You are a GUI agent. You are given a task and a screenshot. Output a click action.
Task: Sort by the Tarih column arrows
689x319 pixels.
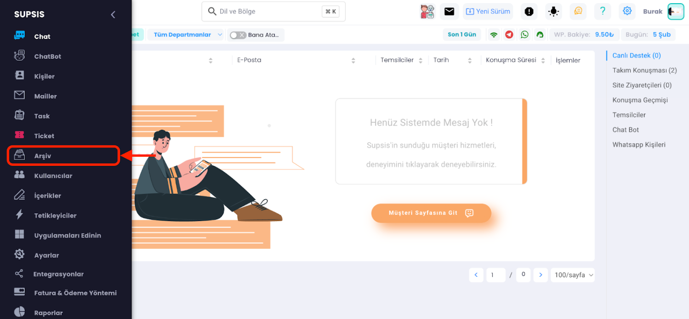click(470, 60)
